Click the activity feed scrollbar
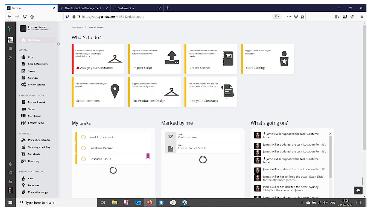This screenshot has width=376, height=210. click(x=330, y=157)
